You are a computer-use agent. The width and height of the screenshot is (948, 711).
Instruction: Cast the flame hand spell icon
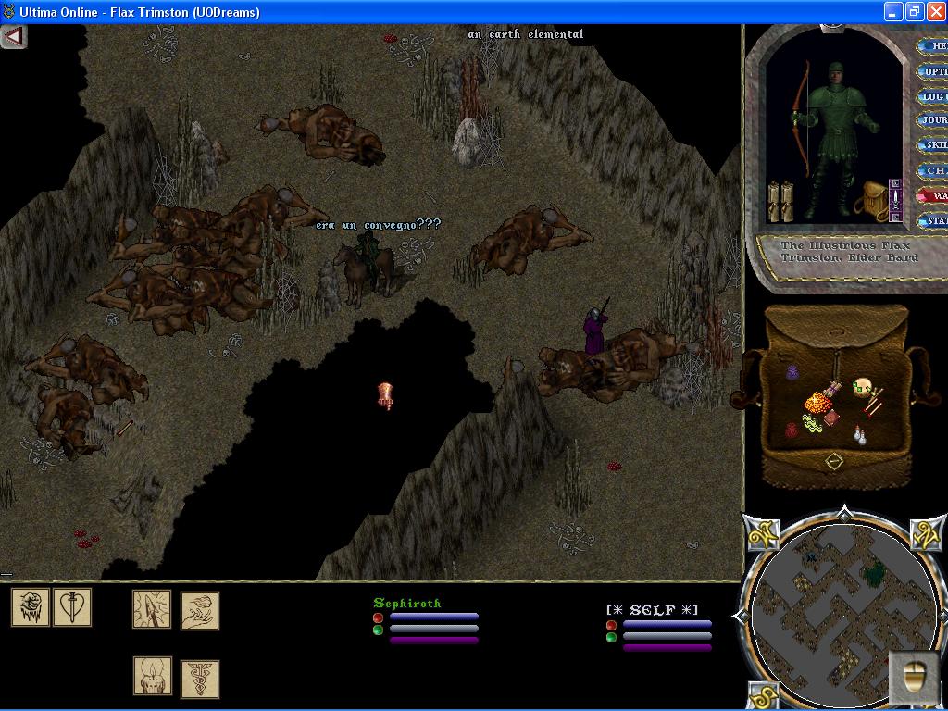(x=200, y=611)
